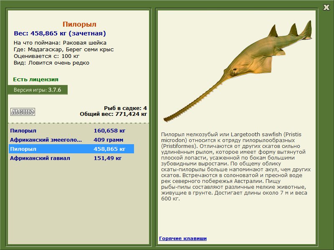The image size is (334, 250).
Task: Click the 409 грамм weight value
Action: coord(109,140)
